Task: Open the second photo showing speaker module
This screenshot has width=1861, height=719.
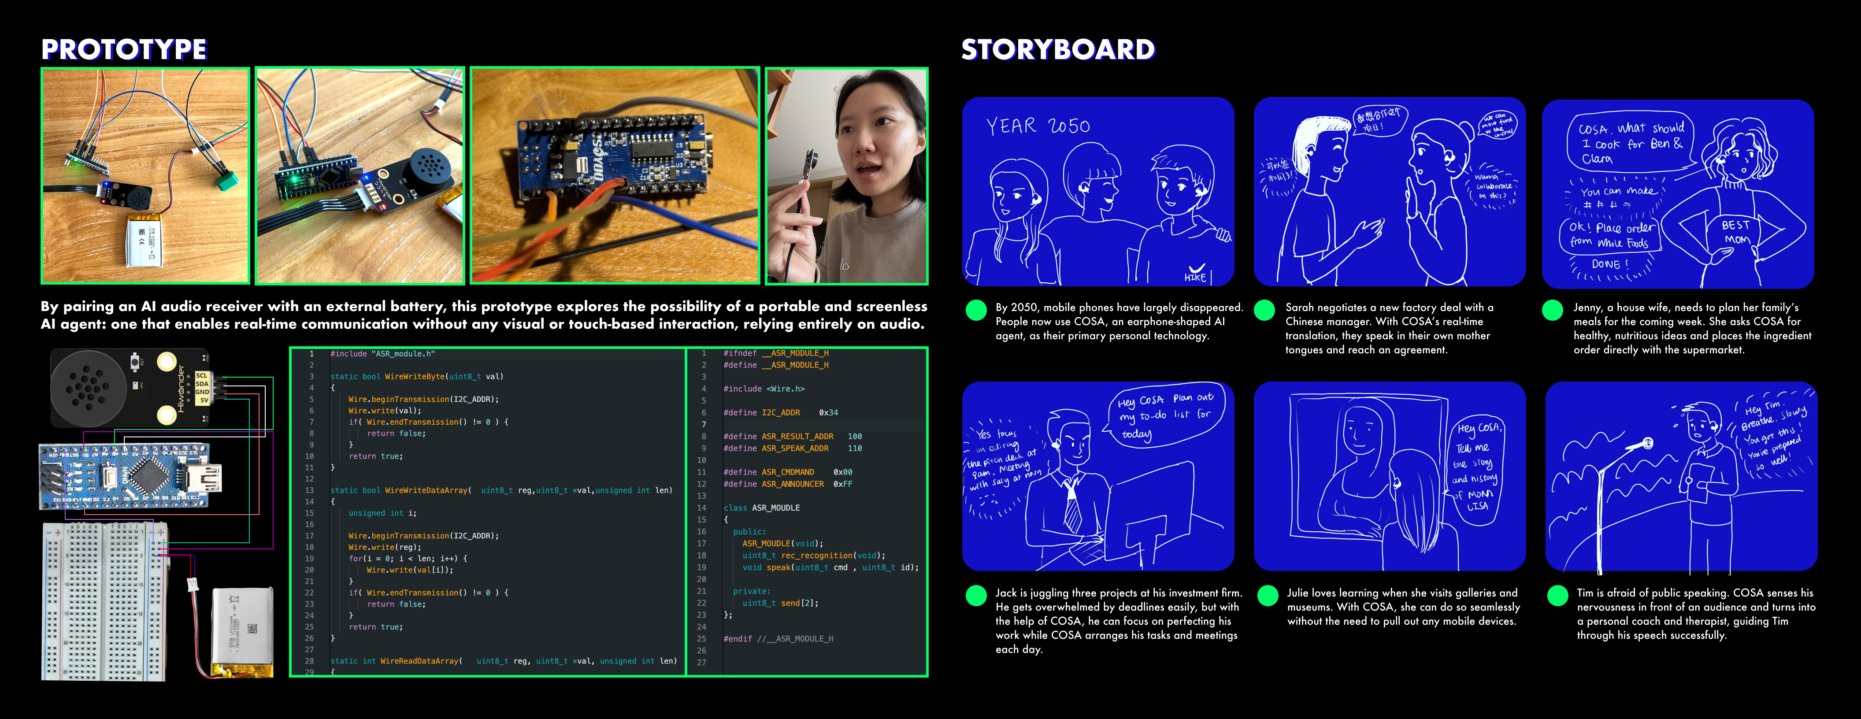Action: 360,176
